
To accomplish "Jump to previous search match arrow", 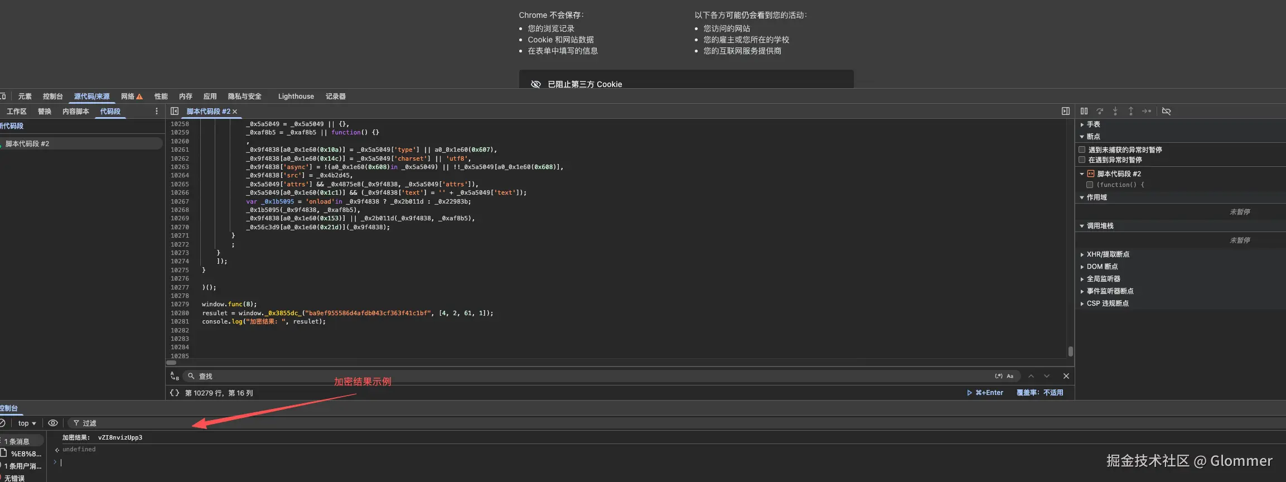I will pyautogui.click(x=1031, y=376).
